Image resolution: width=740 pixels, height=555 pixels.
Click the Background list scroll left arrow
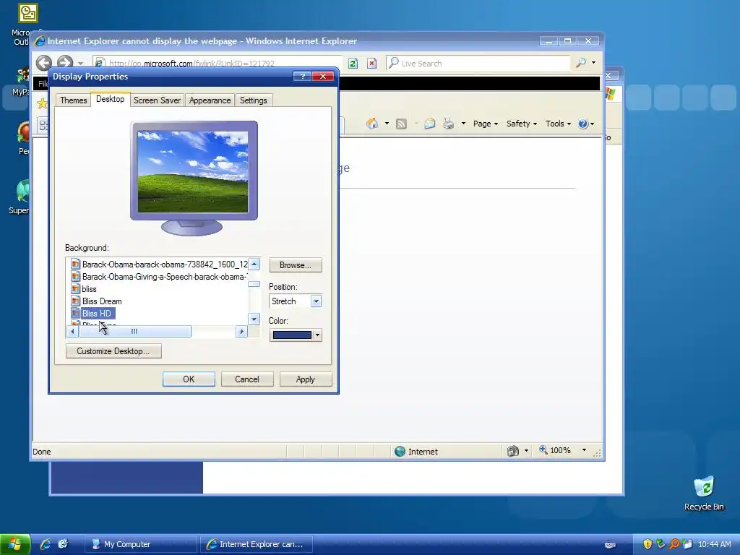73,331
